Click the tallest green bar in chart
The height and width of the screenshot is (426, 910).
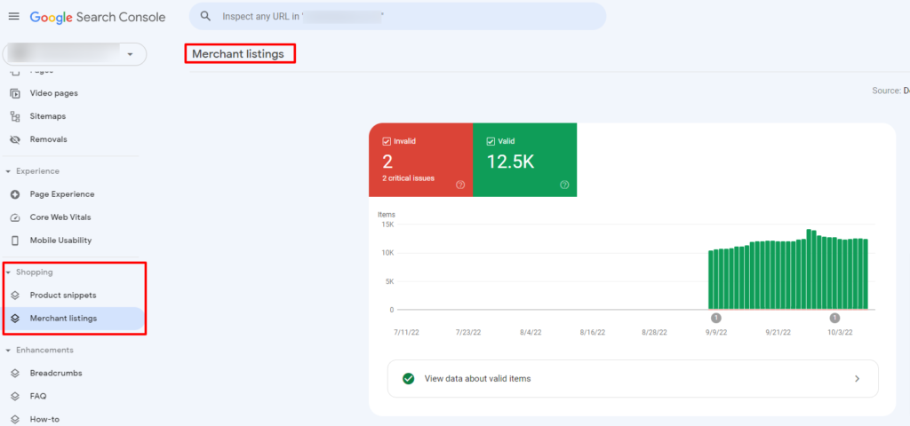click(809, 270)
